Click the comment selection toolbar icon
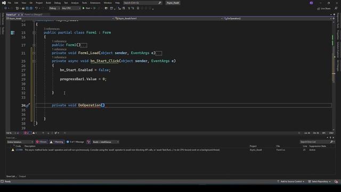The image size is (341, 192). (129, 9)
